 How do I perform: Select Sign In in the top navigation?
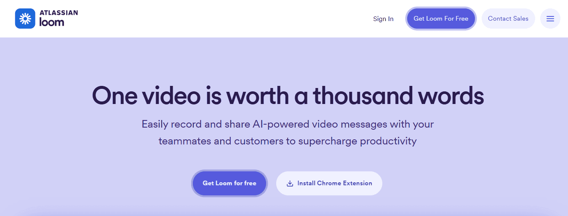point(383,19)
